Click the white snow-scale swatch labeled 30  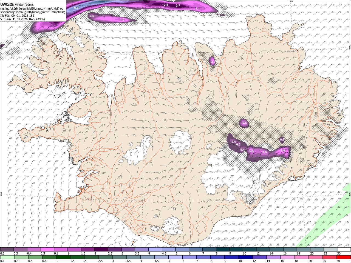click(x=344, y=249)
